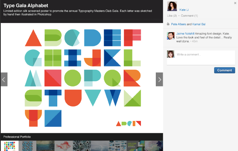The image size is (238, 151).
Task: Click your own avatar beside comment box
Action: point(171,54)
